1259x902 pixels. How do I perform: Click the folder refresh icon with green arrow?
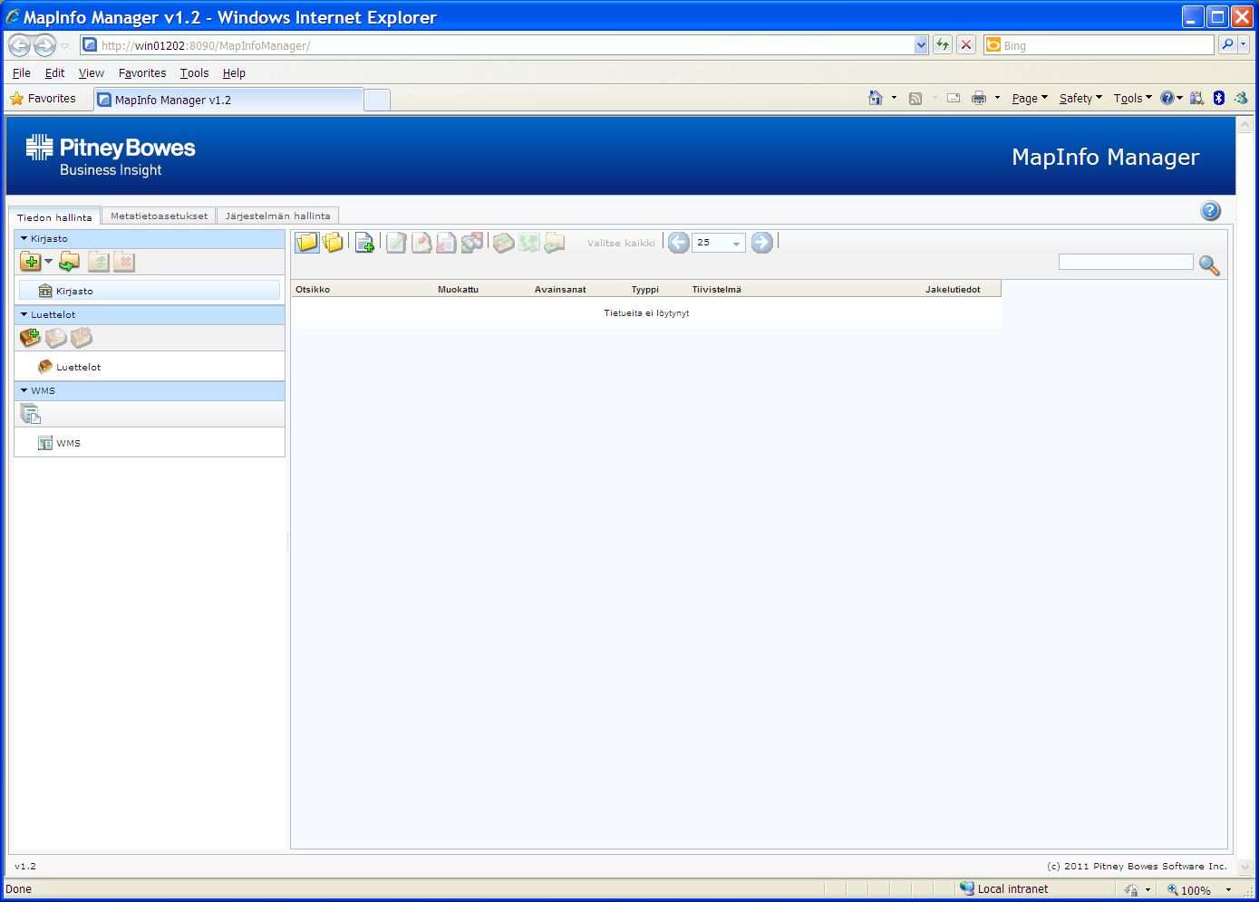(x=70, y=262)
